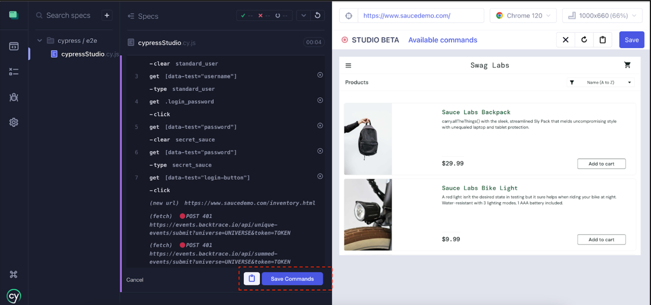The width and height of the screenshot is (651, 305).
Task: Open Settings gear in sidebar
Action: 14,122
